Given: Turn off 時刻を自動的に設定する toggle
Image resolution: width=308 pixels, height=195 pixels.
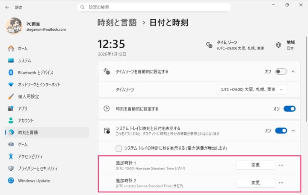Looking at the screenshot, I should point(289,109).
